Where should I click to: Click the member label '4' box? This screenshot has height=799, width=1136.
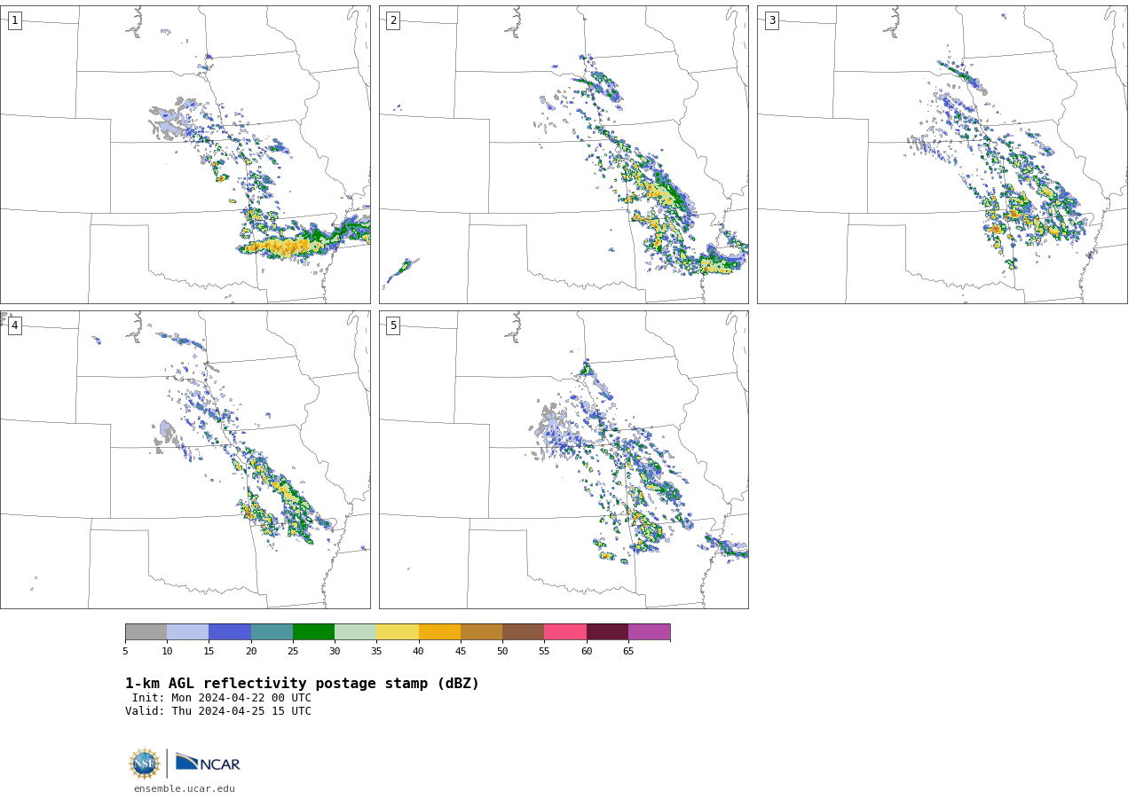(14, 325)
